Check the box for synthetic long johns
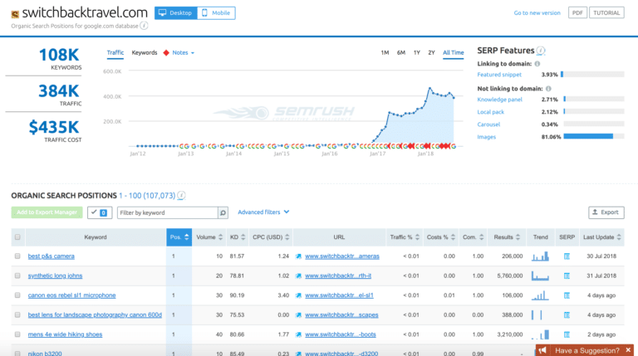This screenshot has width=638, height=356. pyautogui.click(x=17, y=276)
